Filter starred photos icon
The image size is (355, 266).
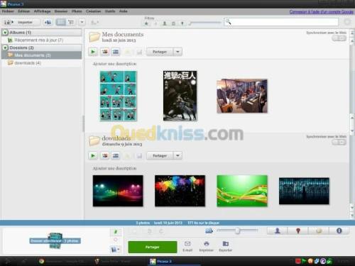pos(146,23)
